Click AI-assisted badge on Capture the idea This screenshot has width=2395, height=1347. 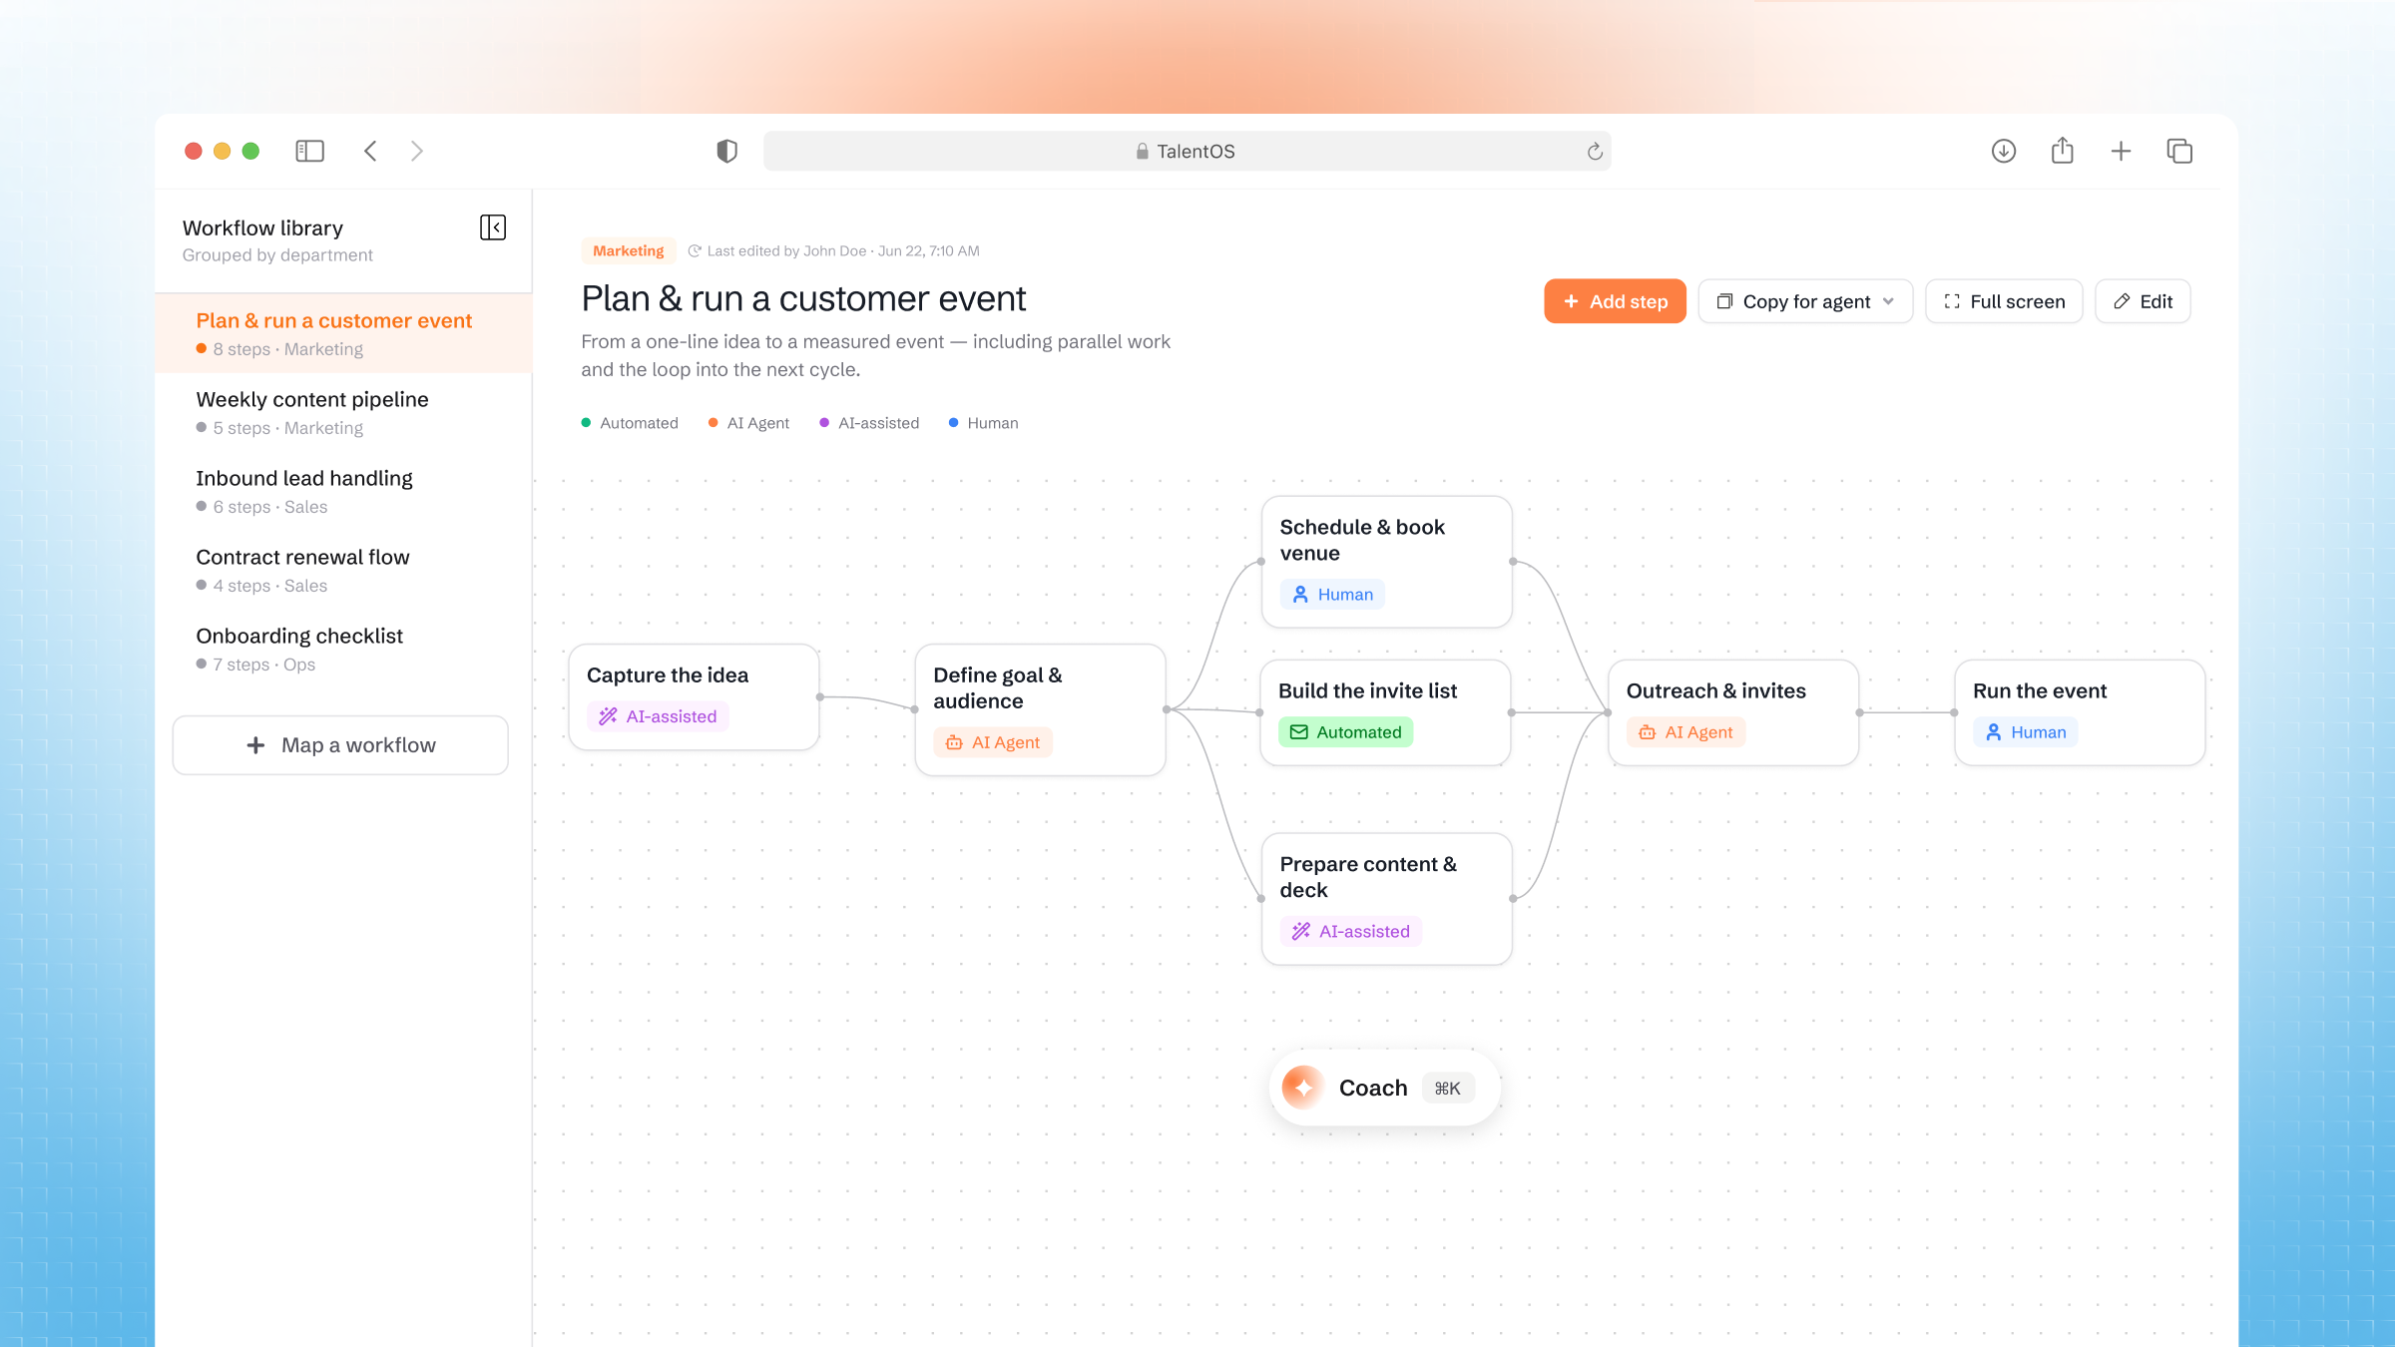pyautogui.click(x=658, y=716)
